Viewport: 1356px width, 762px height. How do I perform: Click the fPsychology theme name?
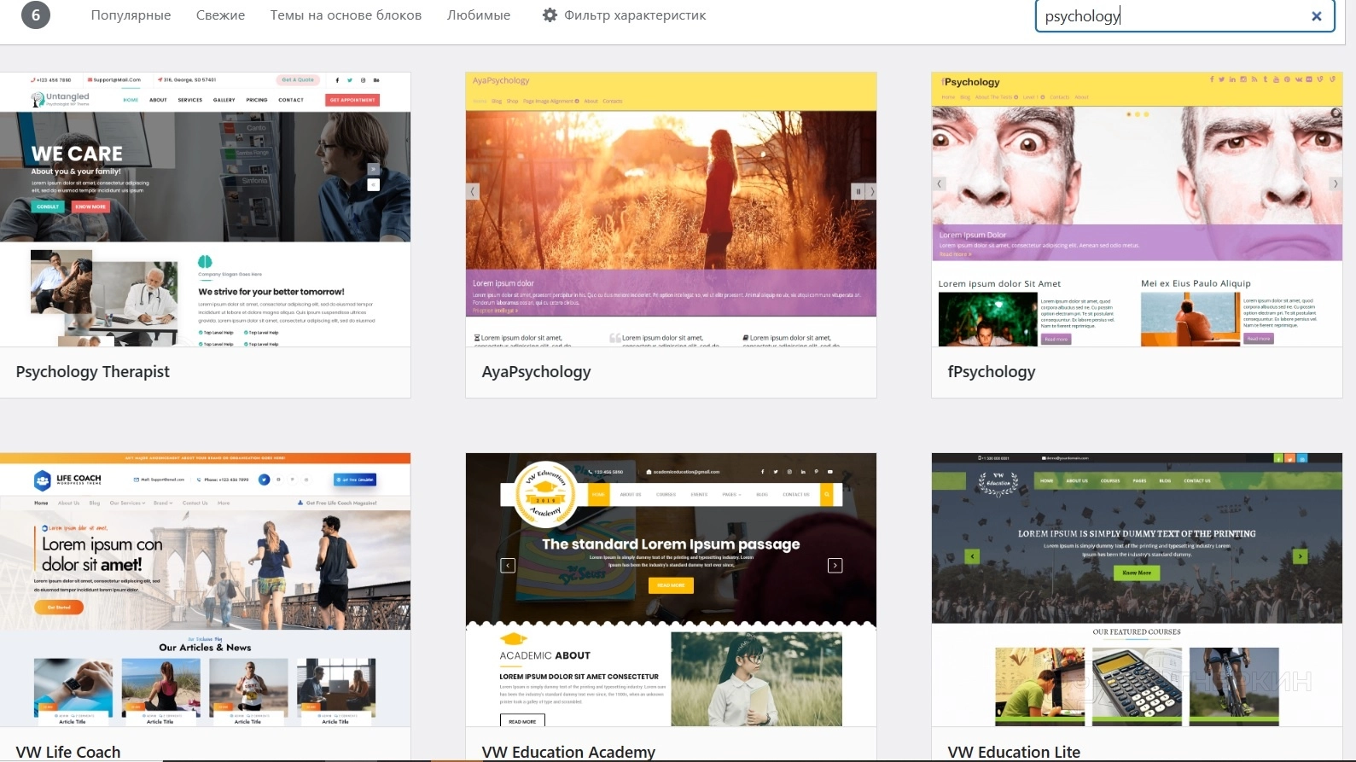[992, 372]
